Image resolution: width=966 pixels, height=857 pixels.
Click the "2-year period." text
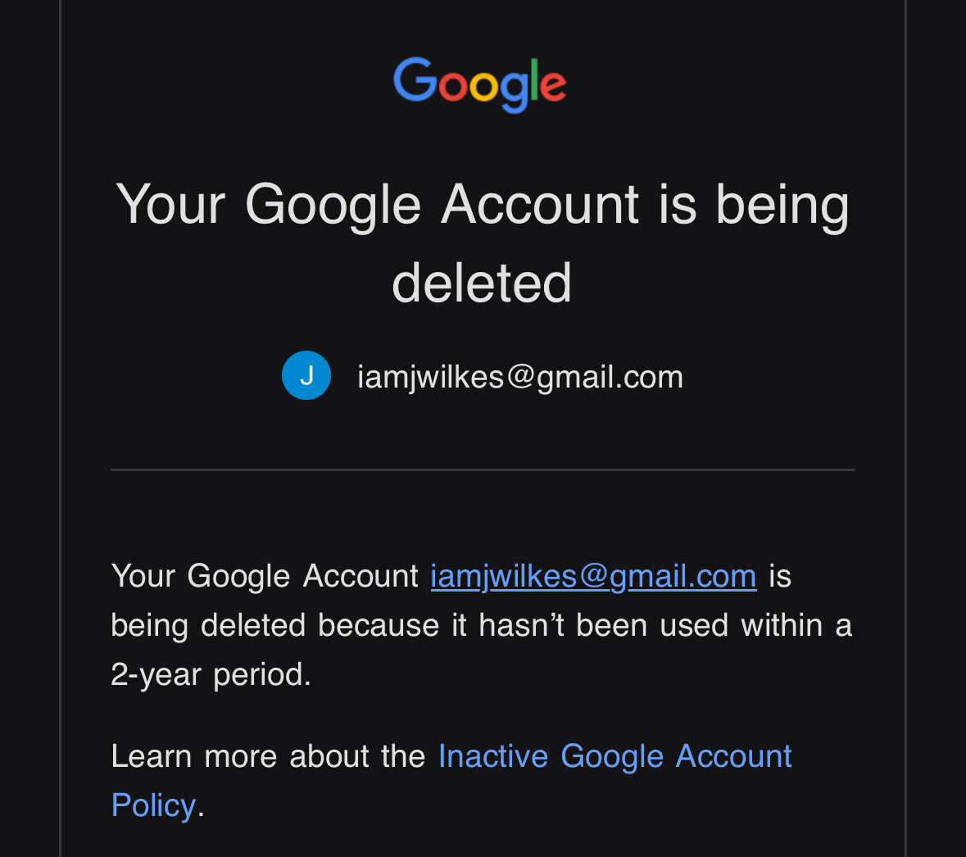(211, 674)
